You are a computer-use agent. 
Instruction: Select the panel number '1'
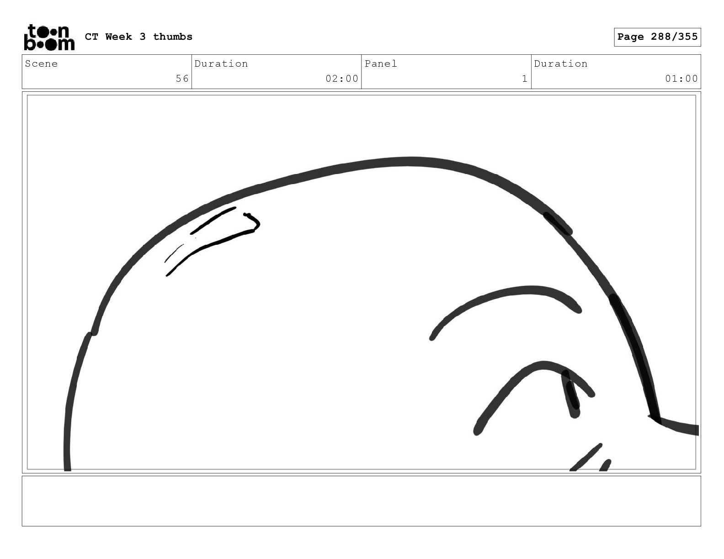click(525, 79)
